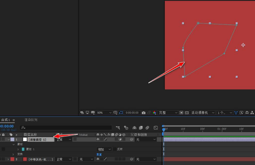Click parent pick whip spiral for layer 1
This screenshot has height=165, width=255.
(x=132, y=139)
